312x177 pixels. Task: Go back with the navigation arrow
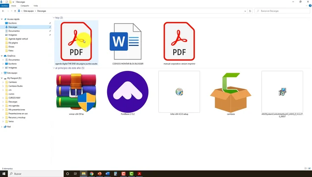click(x=3, y=11)
